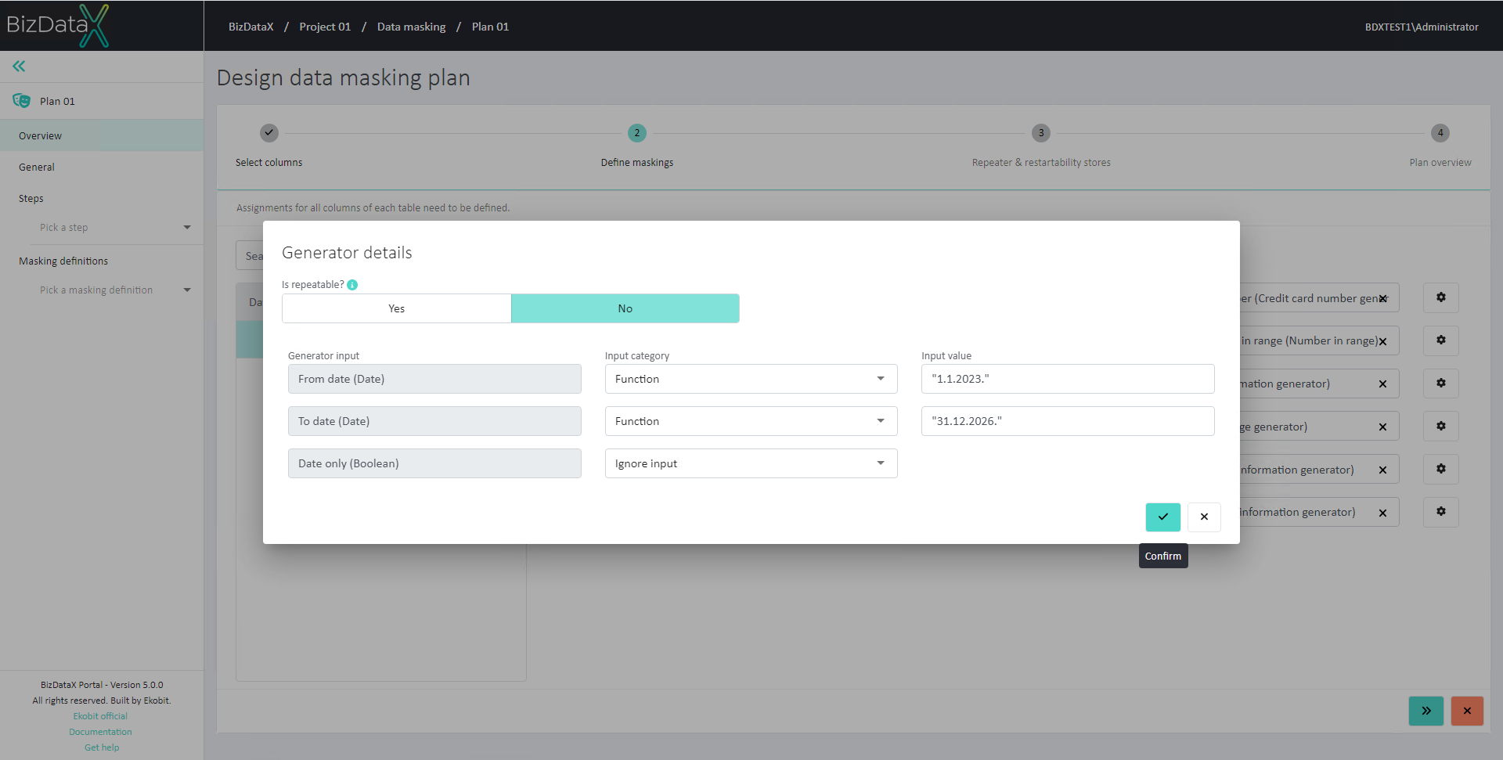Image resolution: width=1503 pixels, height=760 pixels.
Task: Click the Plan 01 mask icon
Action: pos(21,101)
